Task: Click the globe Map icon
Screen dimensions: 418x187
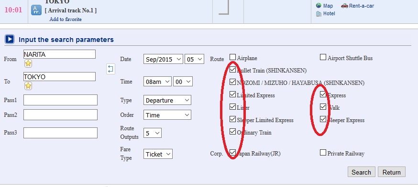Action: pyautogui.click(x=319, y=5)
